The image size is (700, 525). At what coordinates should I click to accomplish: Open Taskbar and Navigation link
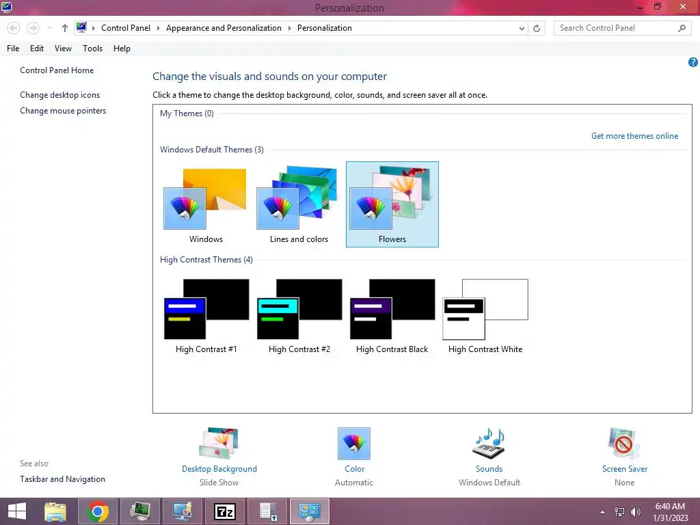point(62,479)
